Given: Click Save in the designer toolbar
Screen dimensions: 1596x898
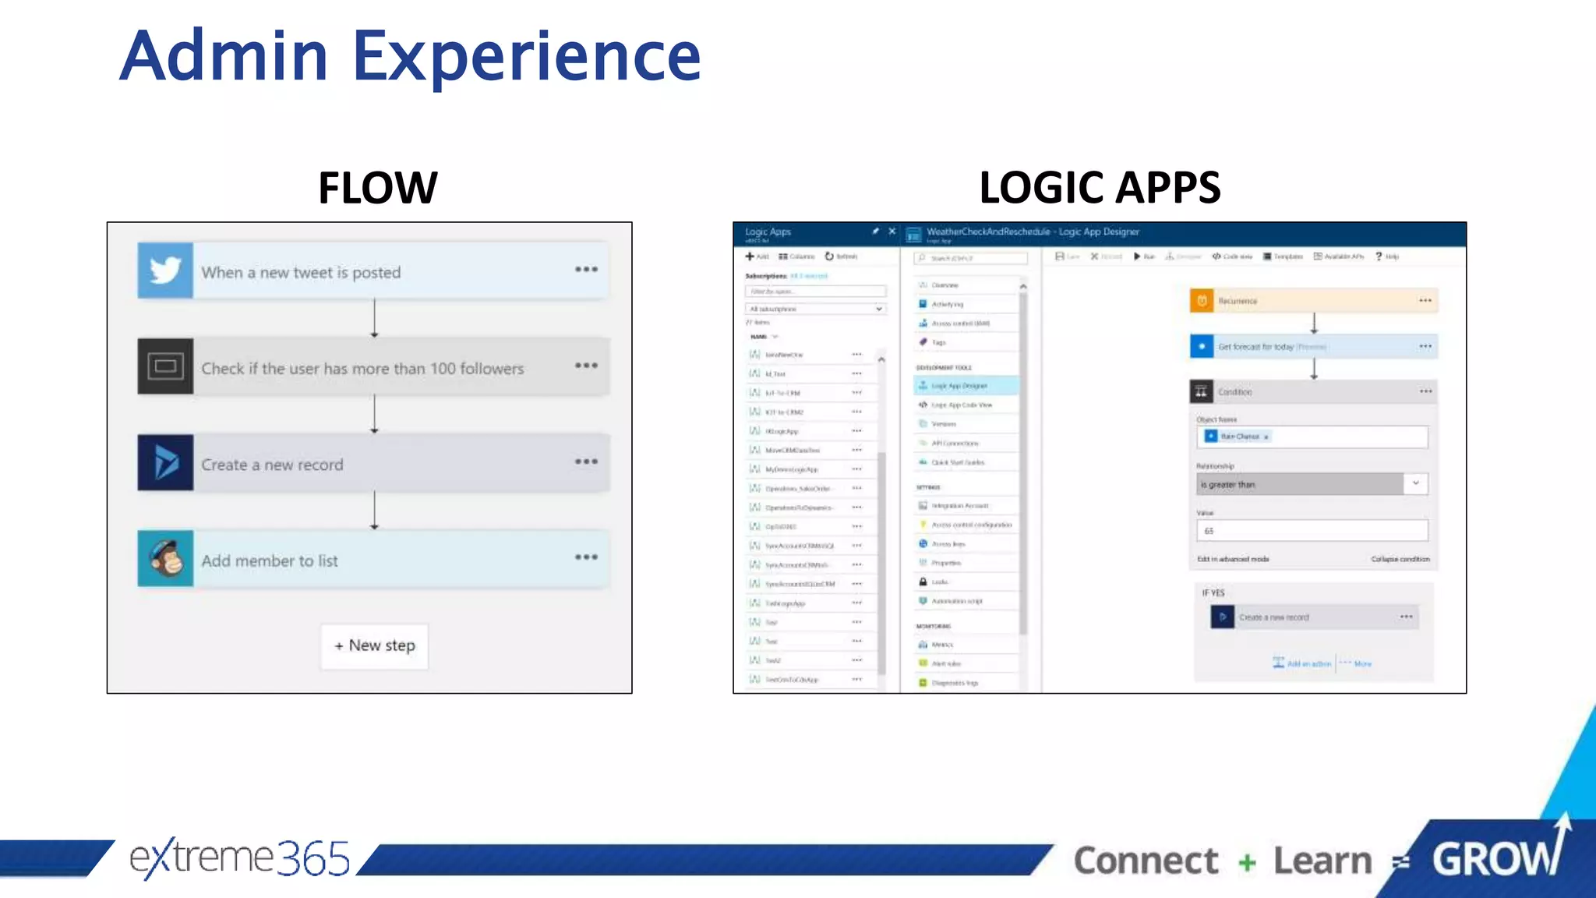Looking at the screenshot, I should tap(1067, 256).
